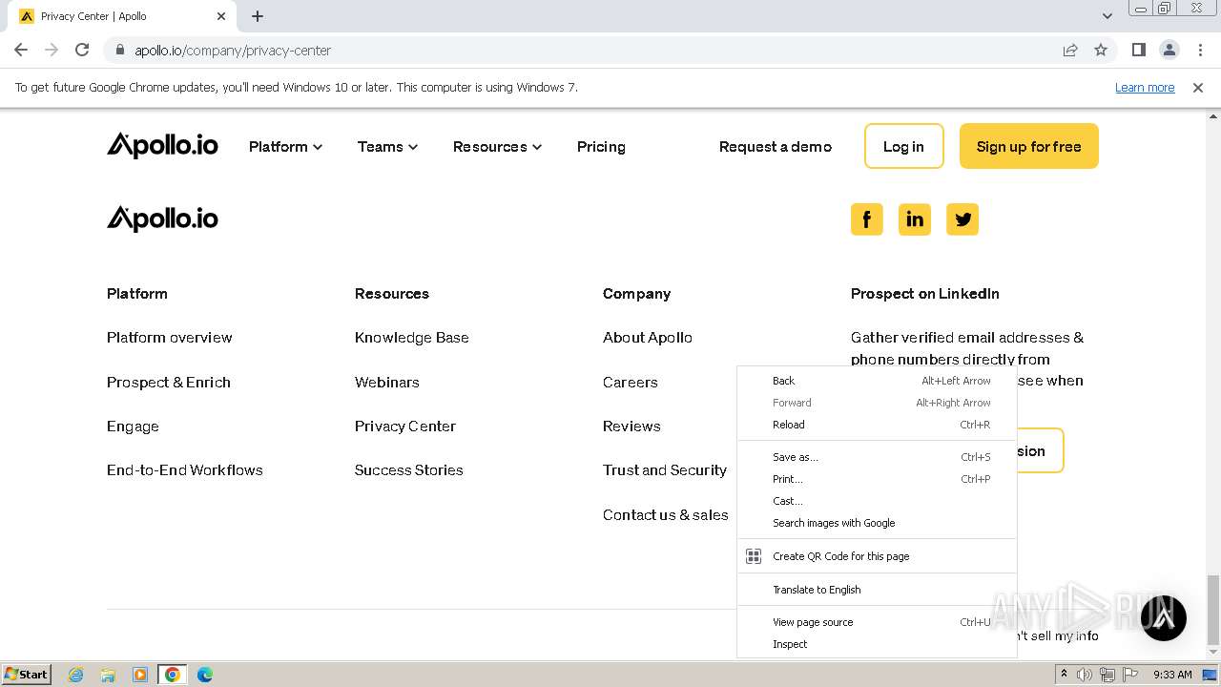Open Privacy Center footer link

pos(405,427)
